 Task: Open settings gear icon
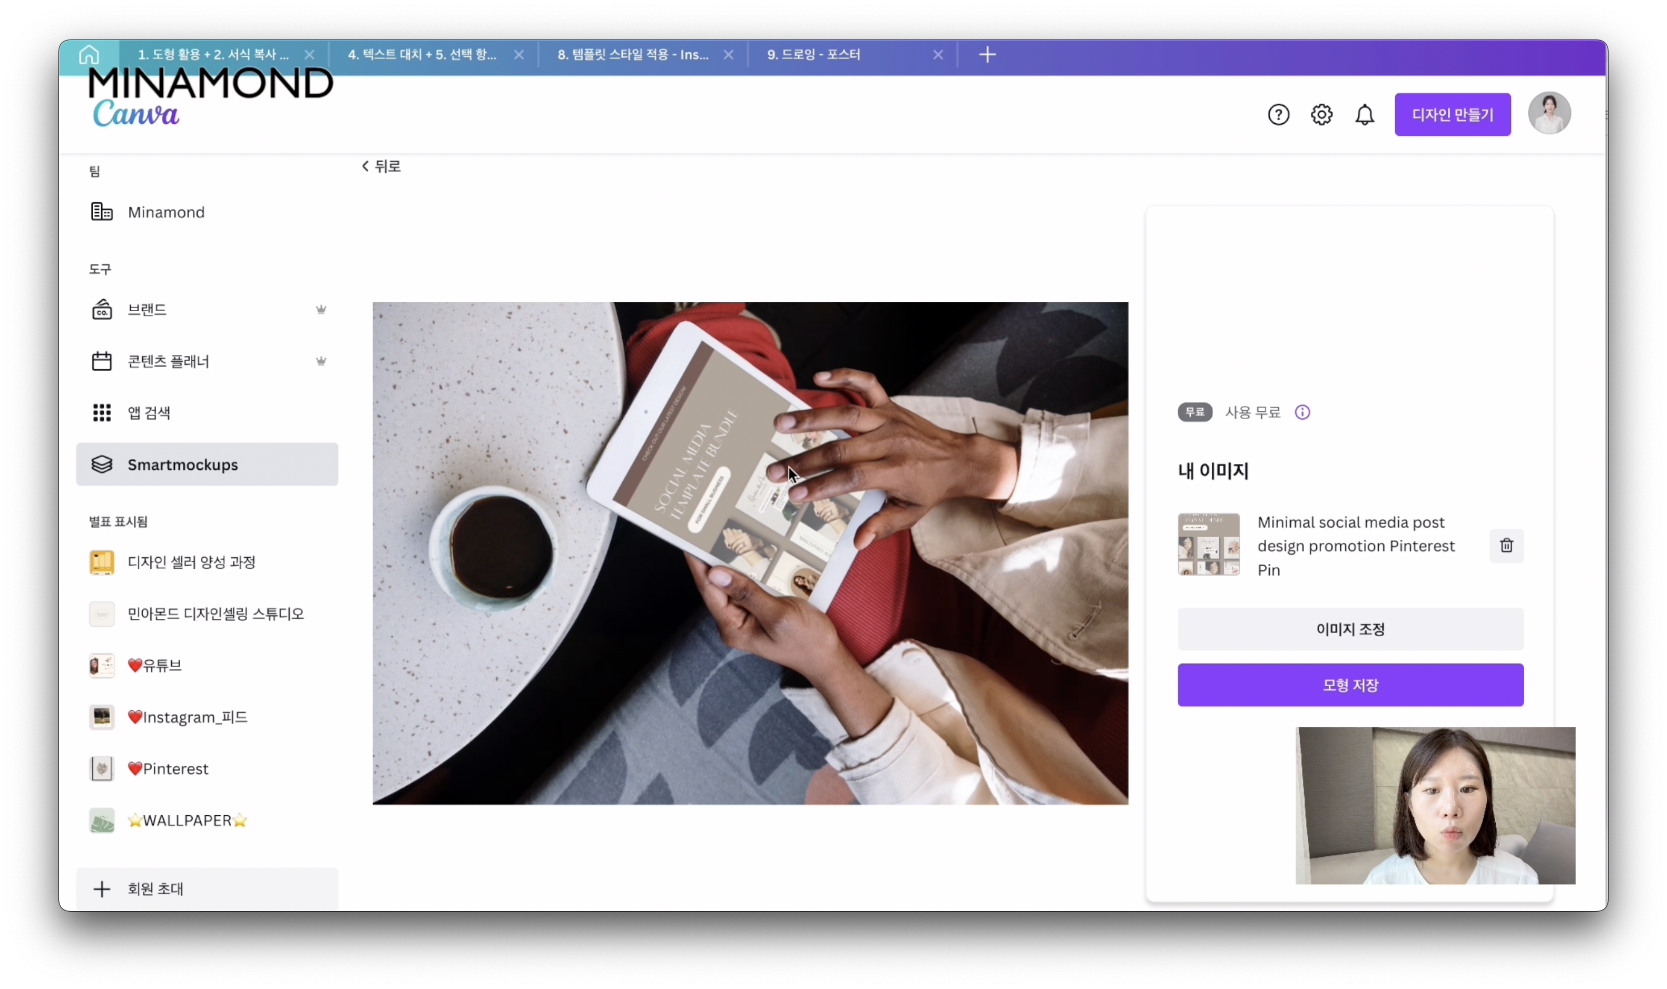(x=1321, y=115)
